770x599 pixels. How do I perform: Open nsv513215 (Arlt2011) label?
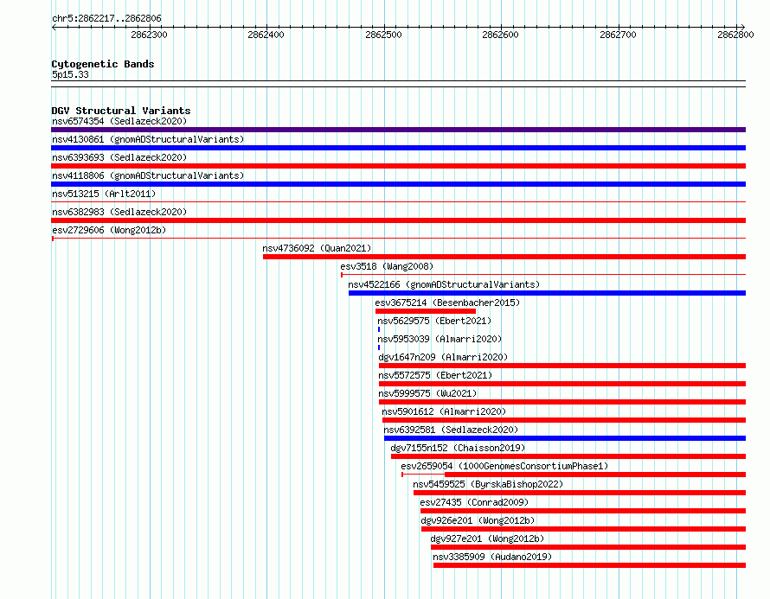click(104, 194)
